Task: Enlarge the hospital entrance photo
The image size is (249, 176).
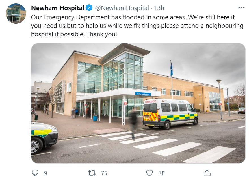Action: (x=138, y=103)
